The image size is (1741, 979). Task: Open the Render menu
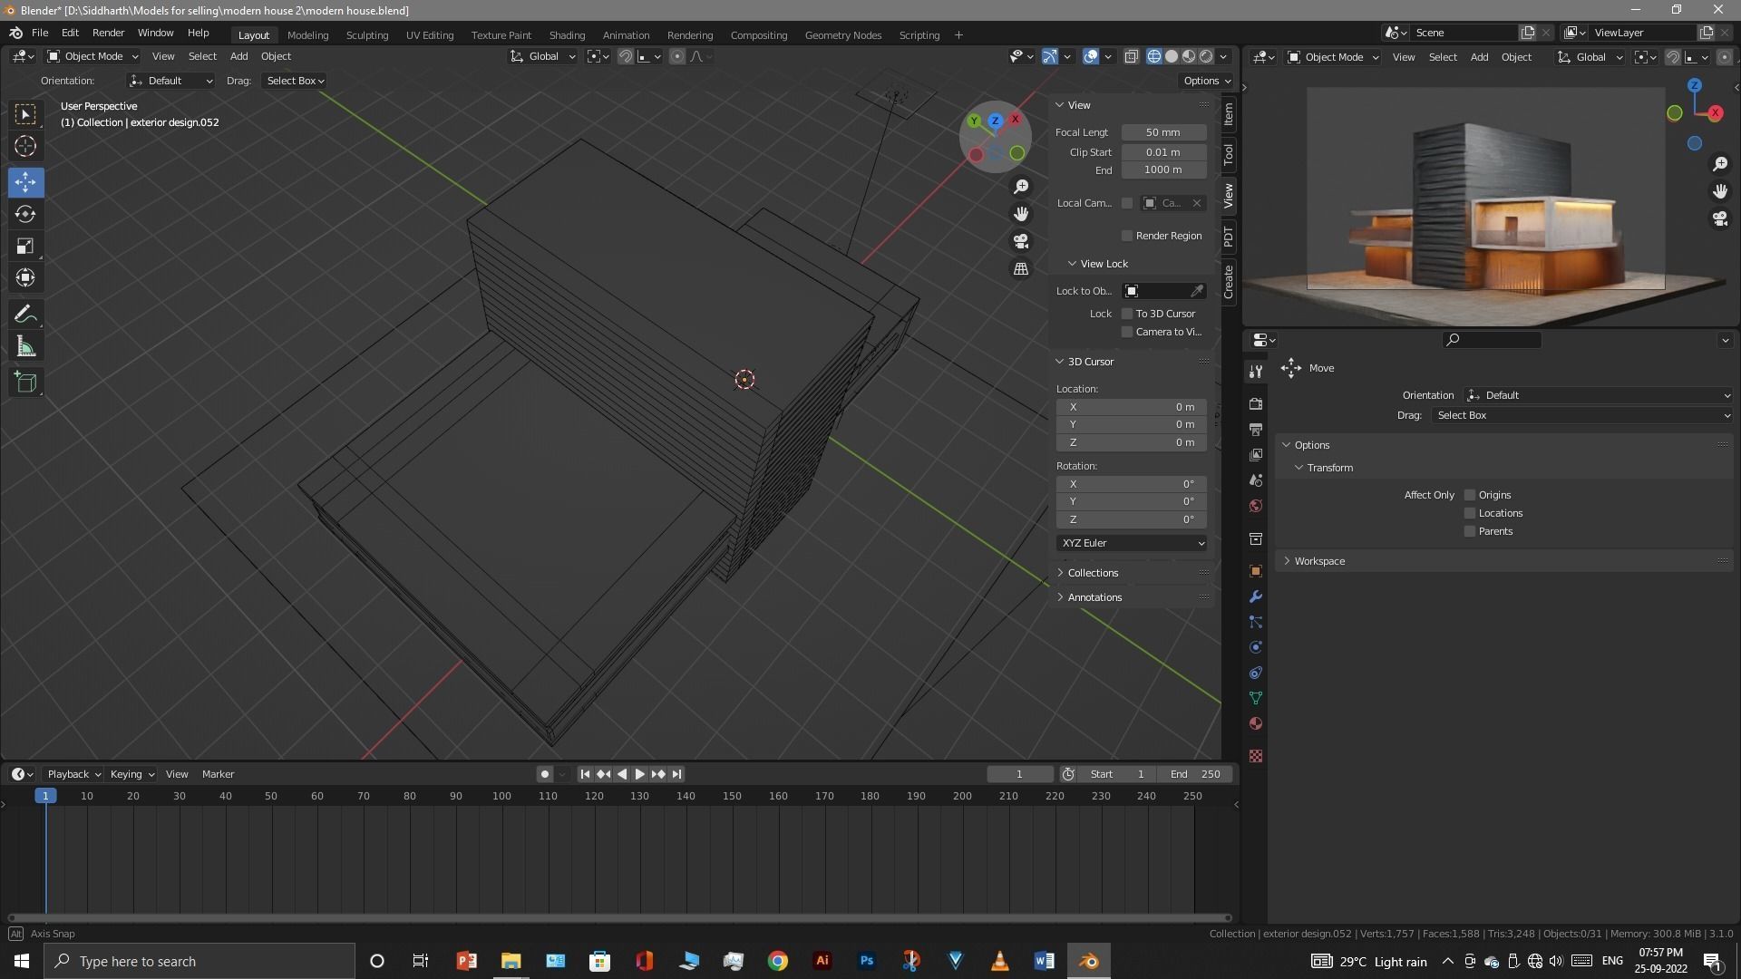pos(108,33)
